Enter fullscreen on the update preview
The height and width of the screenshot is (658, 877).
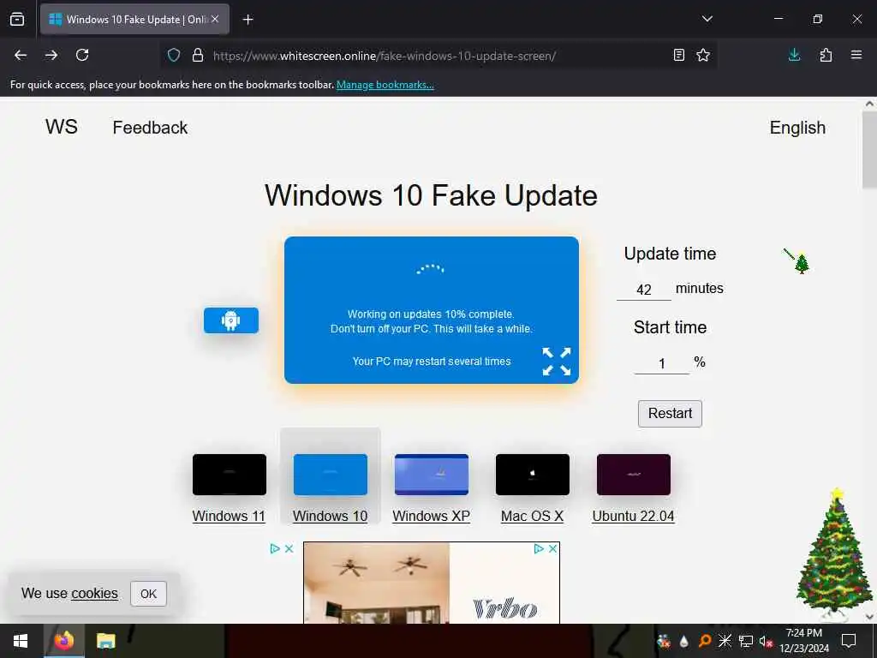point(557,362)
